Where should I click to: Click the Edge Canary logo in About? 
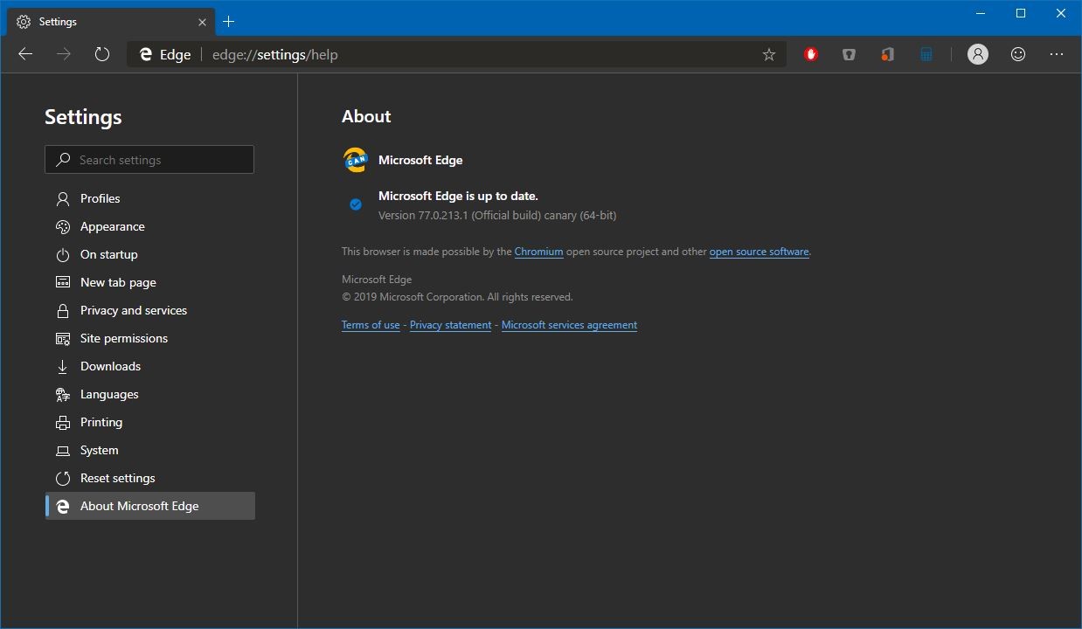pos(355,160)
